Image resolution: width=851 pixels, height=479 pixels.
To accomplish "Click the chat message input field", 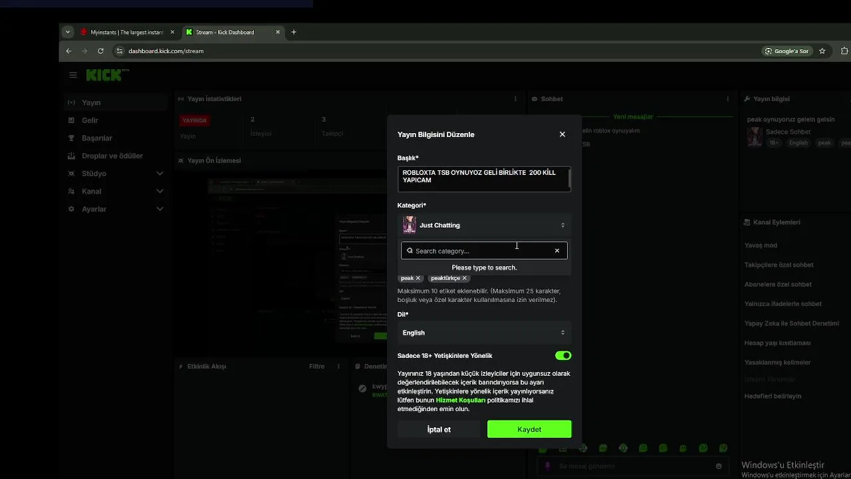I will point(632,466).
